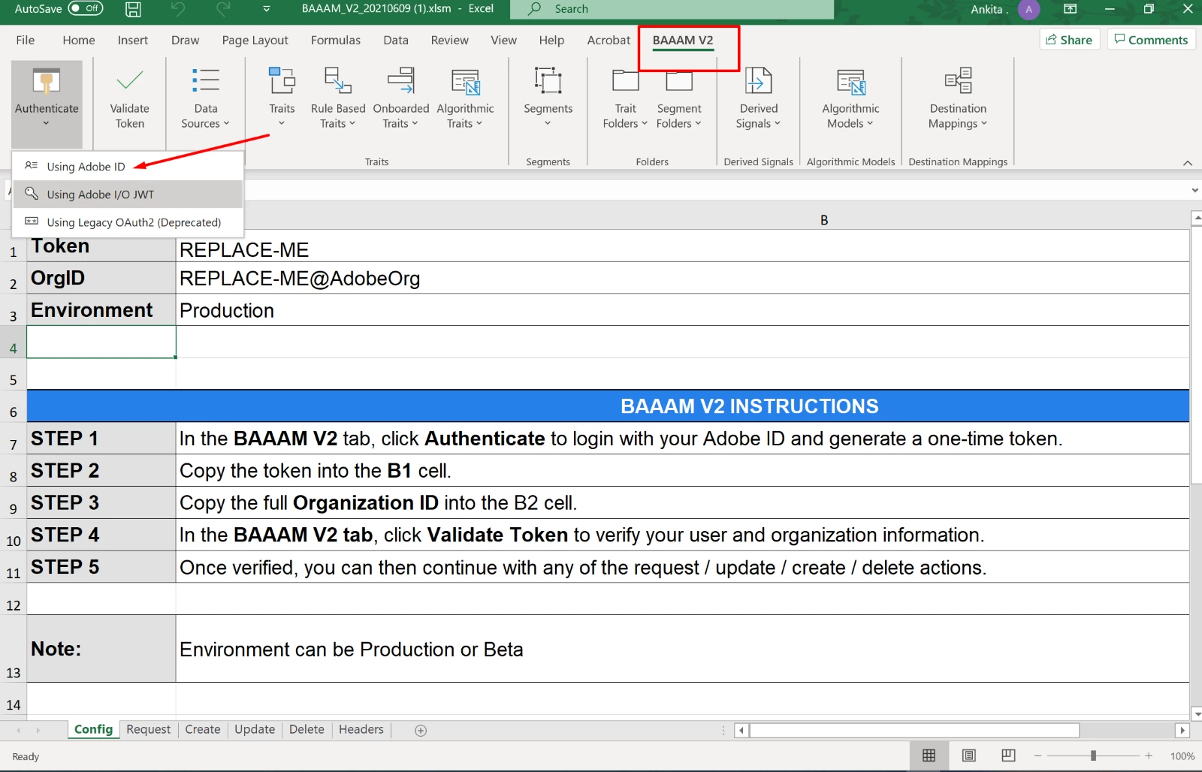
Task: Click the zoom slider handle
Action: click(x=1094, y=756)
